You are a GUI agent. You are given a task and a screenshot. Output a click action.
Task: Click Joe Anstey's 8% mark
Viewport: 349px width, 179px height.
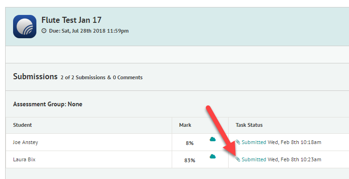click(189, 144)
